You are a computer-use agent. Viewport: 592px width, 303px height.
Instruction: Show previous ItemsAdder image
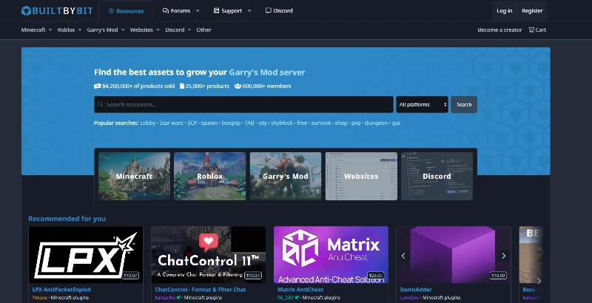[403, 256]
